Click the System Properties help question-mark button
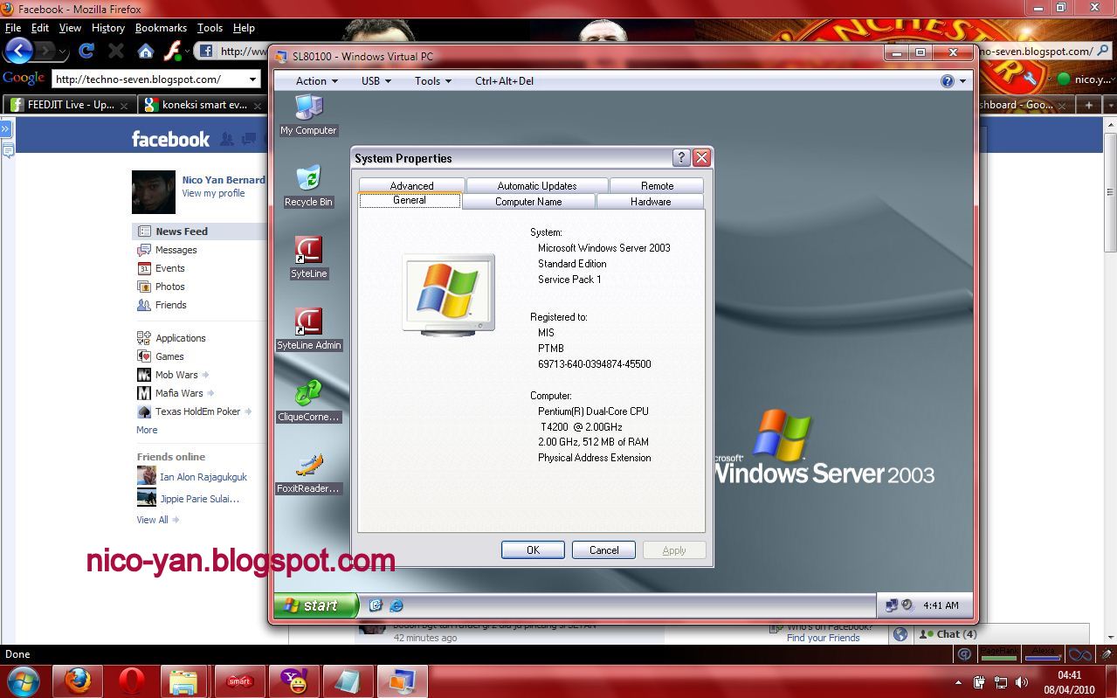 (681, 158)
